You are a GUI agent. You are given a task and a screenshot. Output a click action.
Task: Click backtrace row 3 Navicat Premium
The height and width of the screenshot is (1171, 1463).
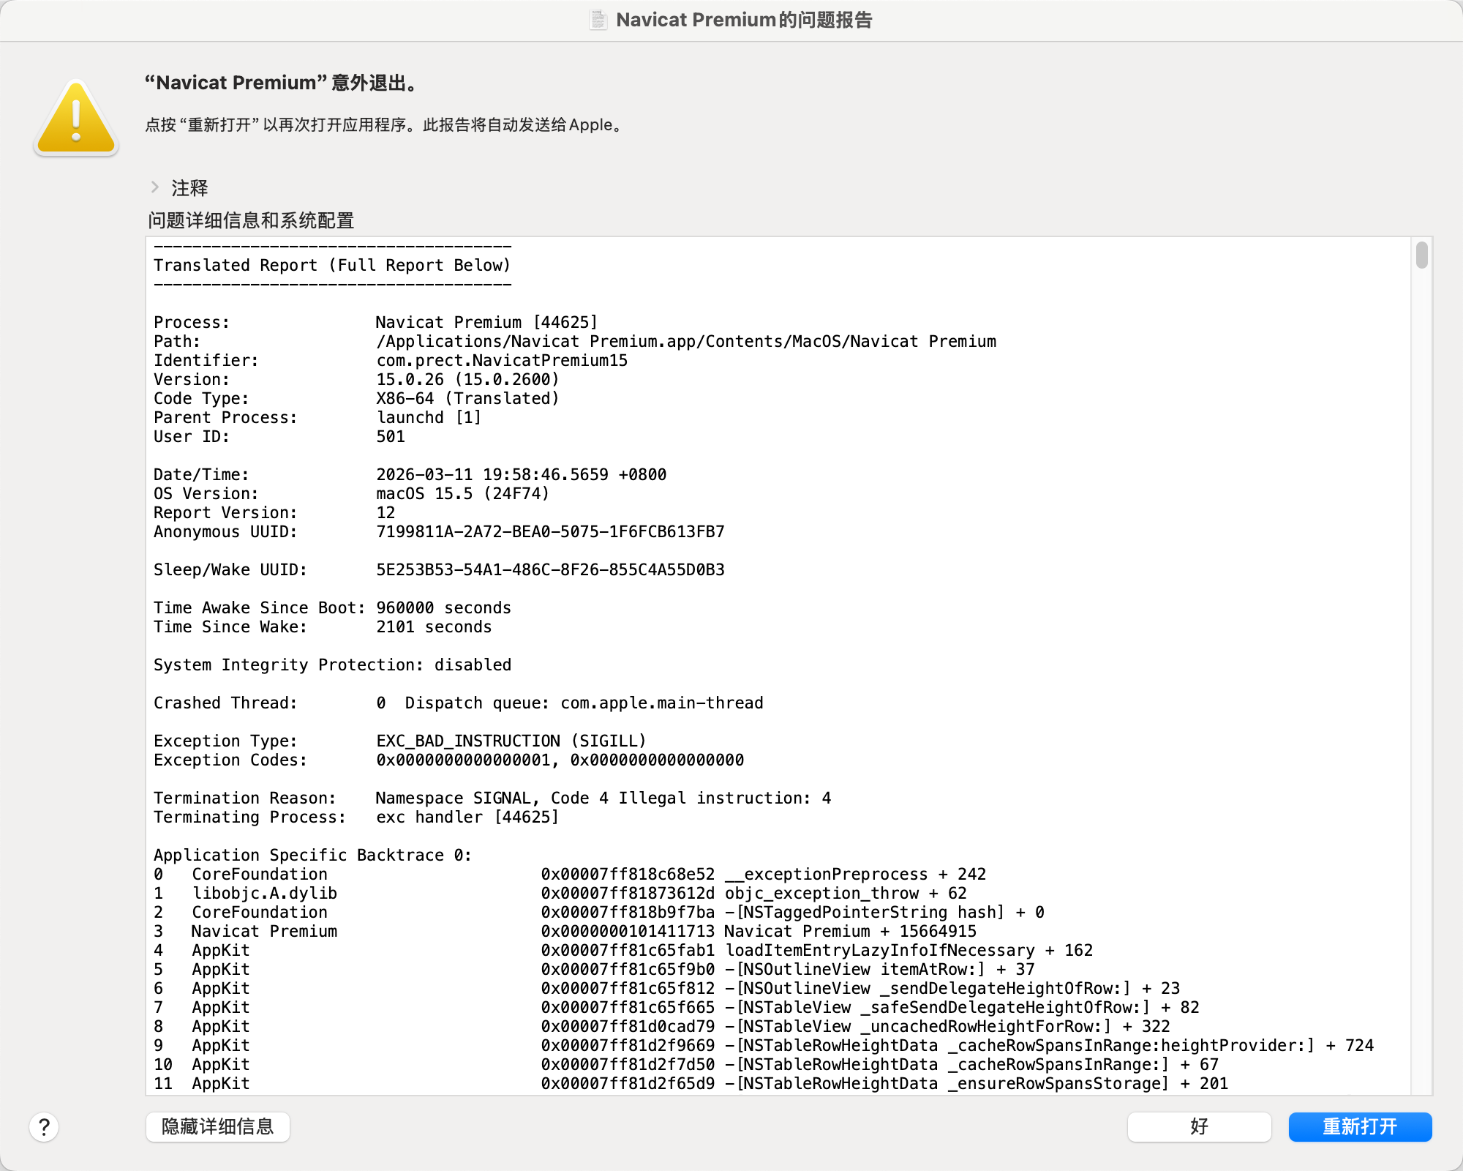click(264, 931)
